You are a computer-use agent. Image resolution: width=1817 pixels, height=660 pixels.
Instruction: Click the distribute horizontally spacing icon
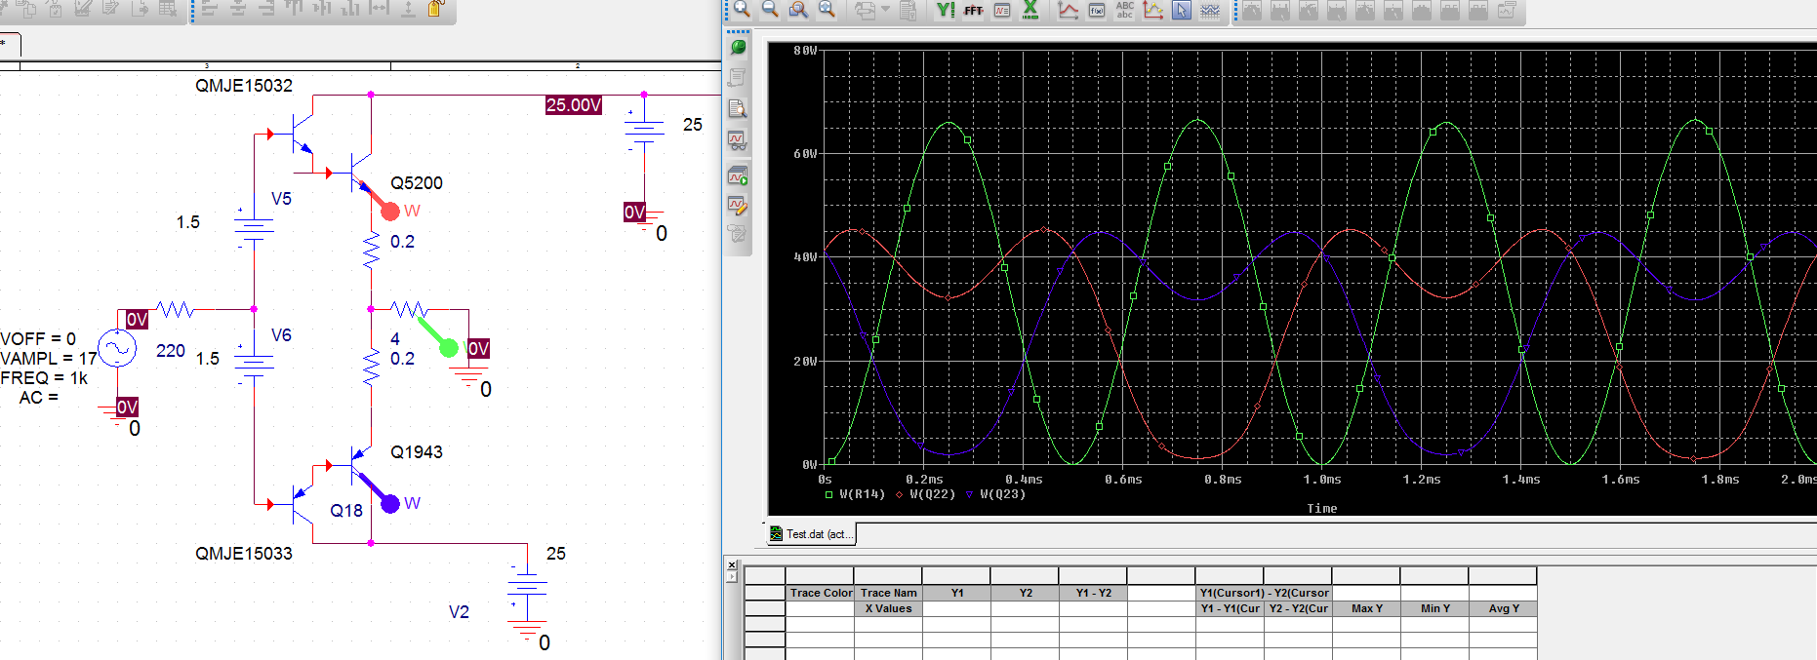point(379,8)
